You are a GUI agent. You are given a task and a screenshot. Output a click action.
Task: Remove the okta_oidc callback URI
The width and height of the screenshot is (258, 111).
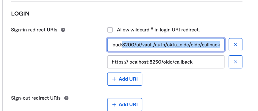(x=235, y=45)
